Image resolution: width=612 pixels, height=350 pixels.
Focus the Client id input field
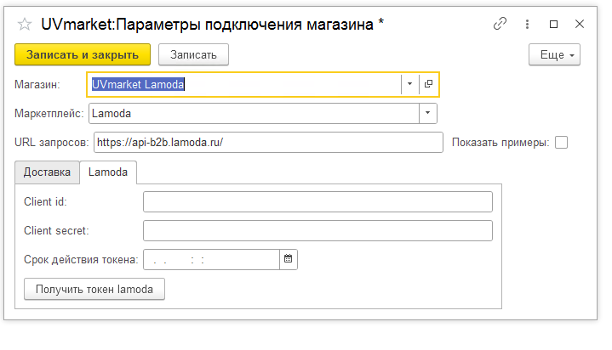[317, 202]
